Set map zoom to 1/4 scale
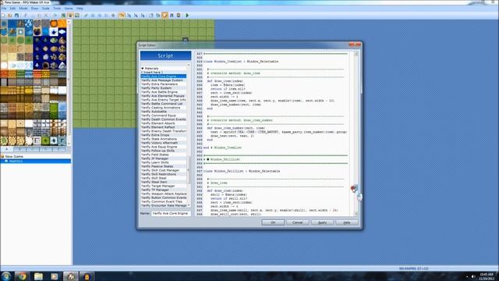Image resolution: width=499 pixels, height=281 pixels. [x=136, y=16]
